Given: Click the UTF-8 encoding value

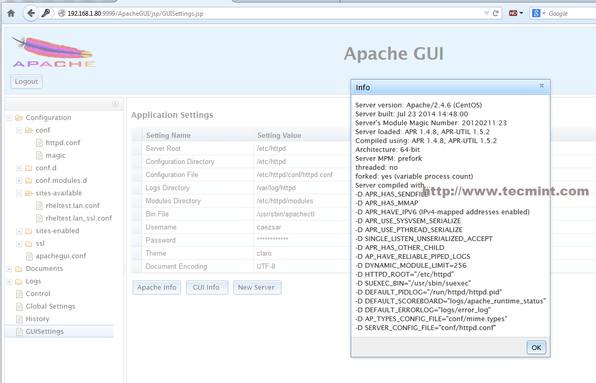Looking at the screenshot, I should [266, 266].
